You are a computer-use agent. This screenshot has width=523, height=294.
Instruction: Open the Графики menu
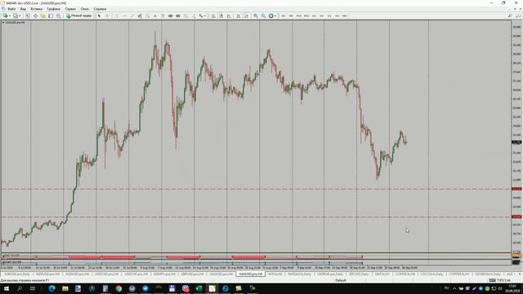tap(53, 9)
